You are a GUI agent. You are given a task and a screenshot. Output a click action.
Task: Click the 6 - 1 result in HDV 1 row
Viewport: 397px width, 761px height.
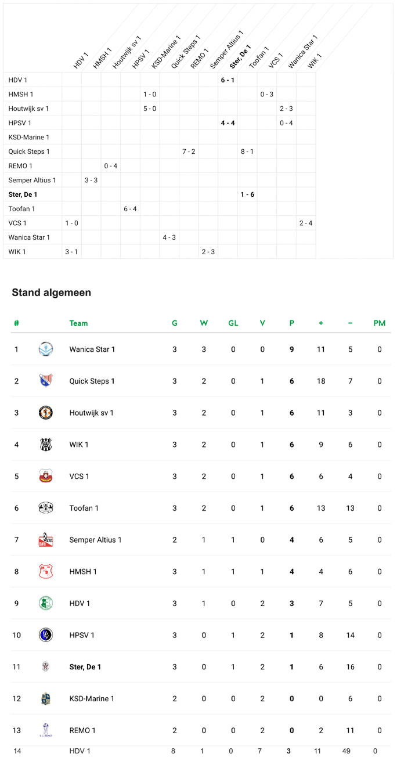tap(228, 80)
